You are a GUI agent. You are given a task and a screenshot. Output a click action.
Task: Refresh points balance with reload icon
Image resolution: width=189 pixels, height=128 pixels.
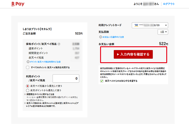[59, 44]
